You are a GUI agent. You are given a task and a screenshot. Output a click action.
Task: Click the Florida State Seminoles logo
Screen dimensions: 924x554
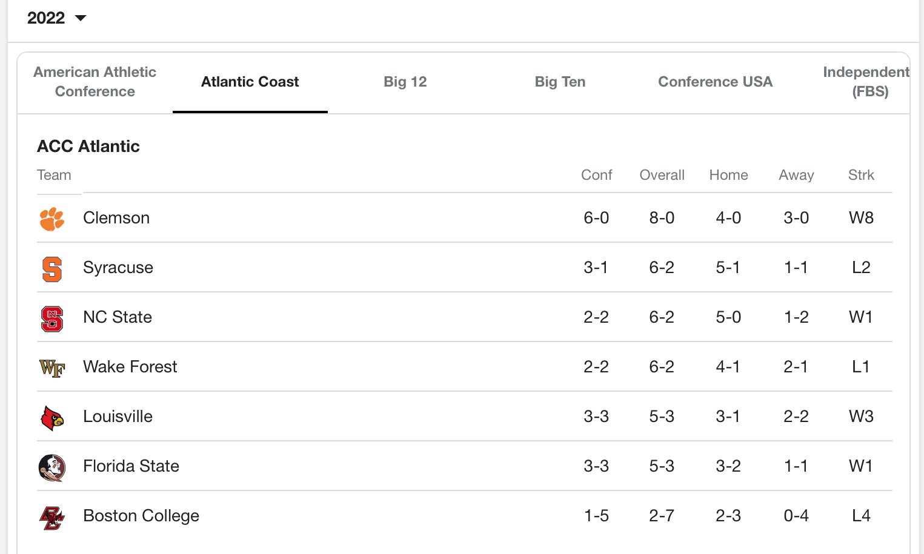tap(52, 467)
